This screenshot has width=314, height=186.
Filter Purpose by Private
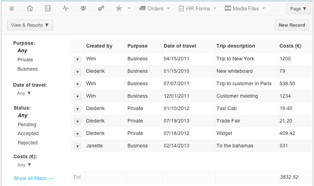pyautogui.click(x=25, y=60)
